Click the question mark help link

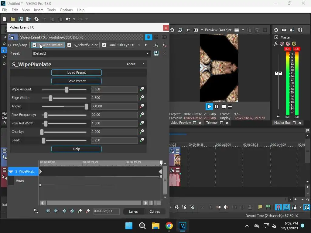point(143,64)
